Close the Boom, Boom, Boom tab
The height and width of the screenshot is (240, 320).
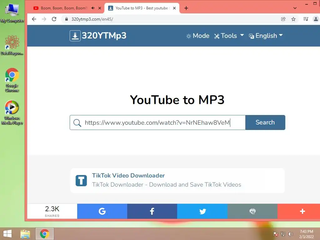(x=100, y=8)
